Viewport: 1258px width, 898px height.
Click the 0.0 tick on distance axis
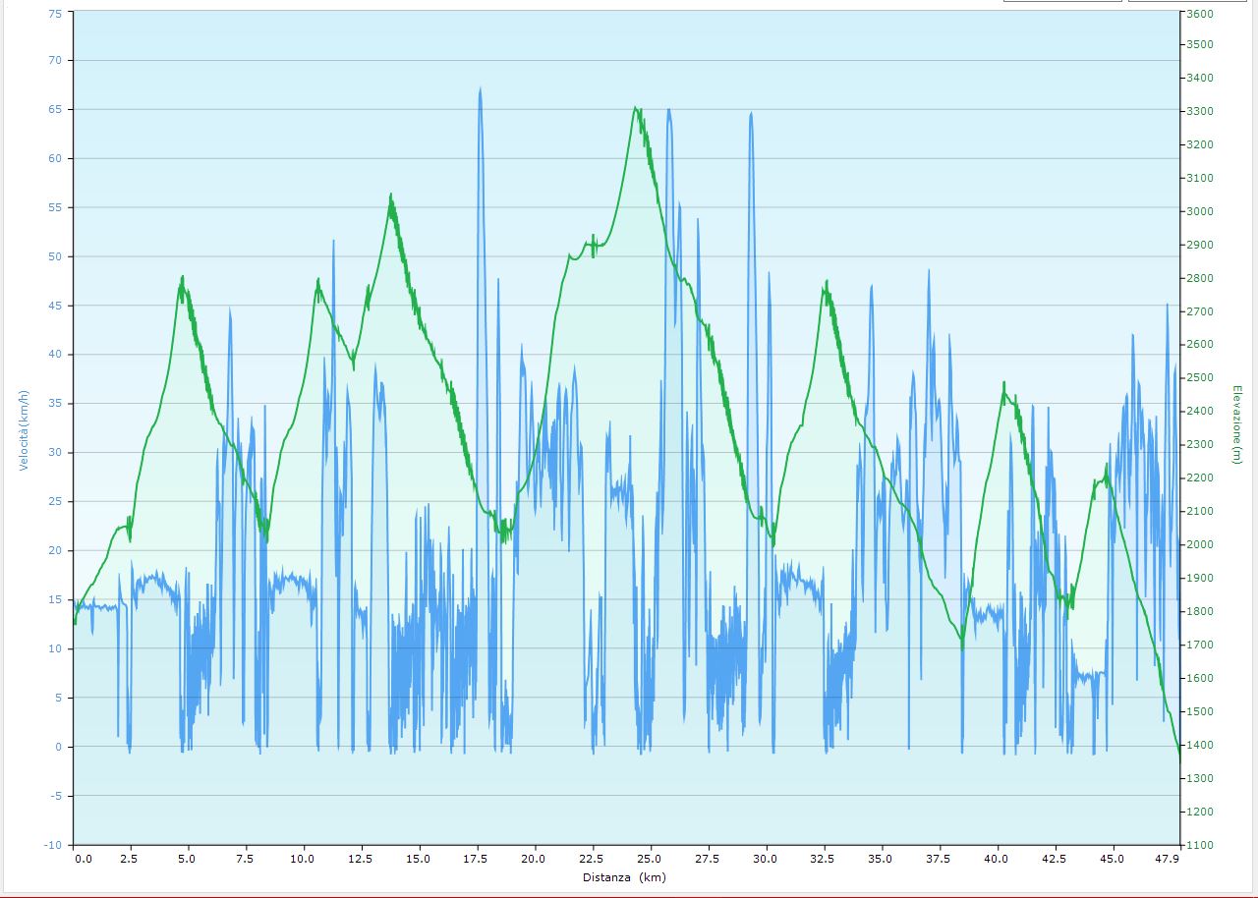coord(83,859)
